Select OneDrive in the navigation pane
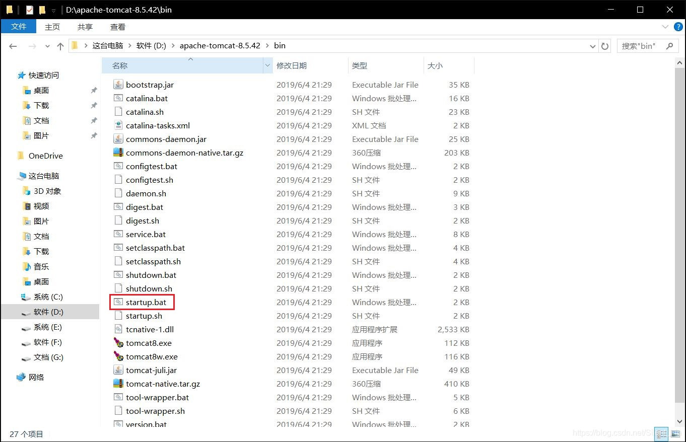 46,156
